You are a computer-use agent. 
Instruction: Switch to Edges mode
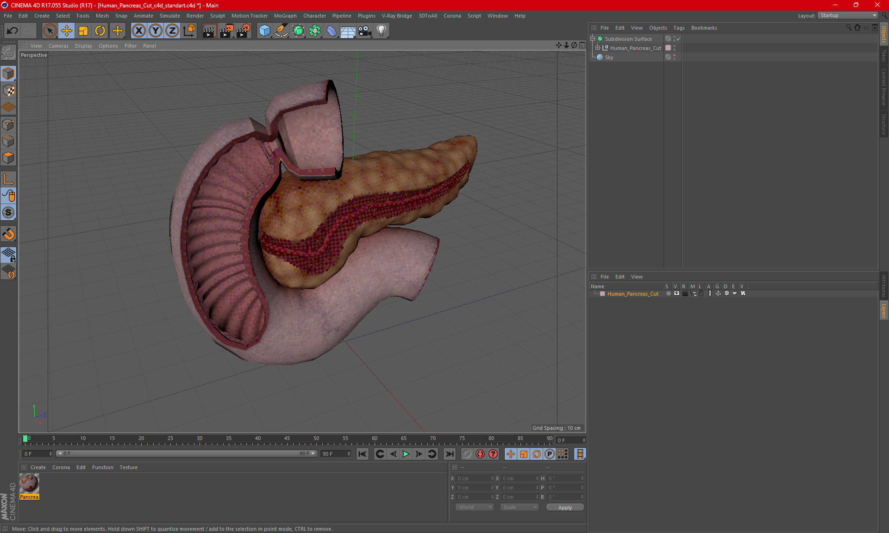[8, 141]
